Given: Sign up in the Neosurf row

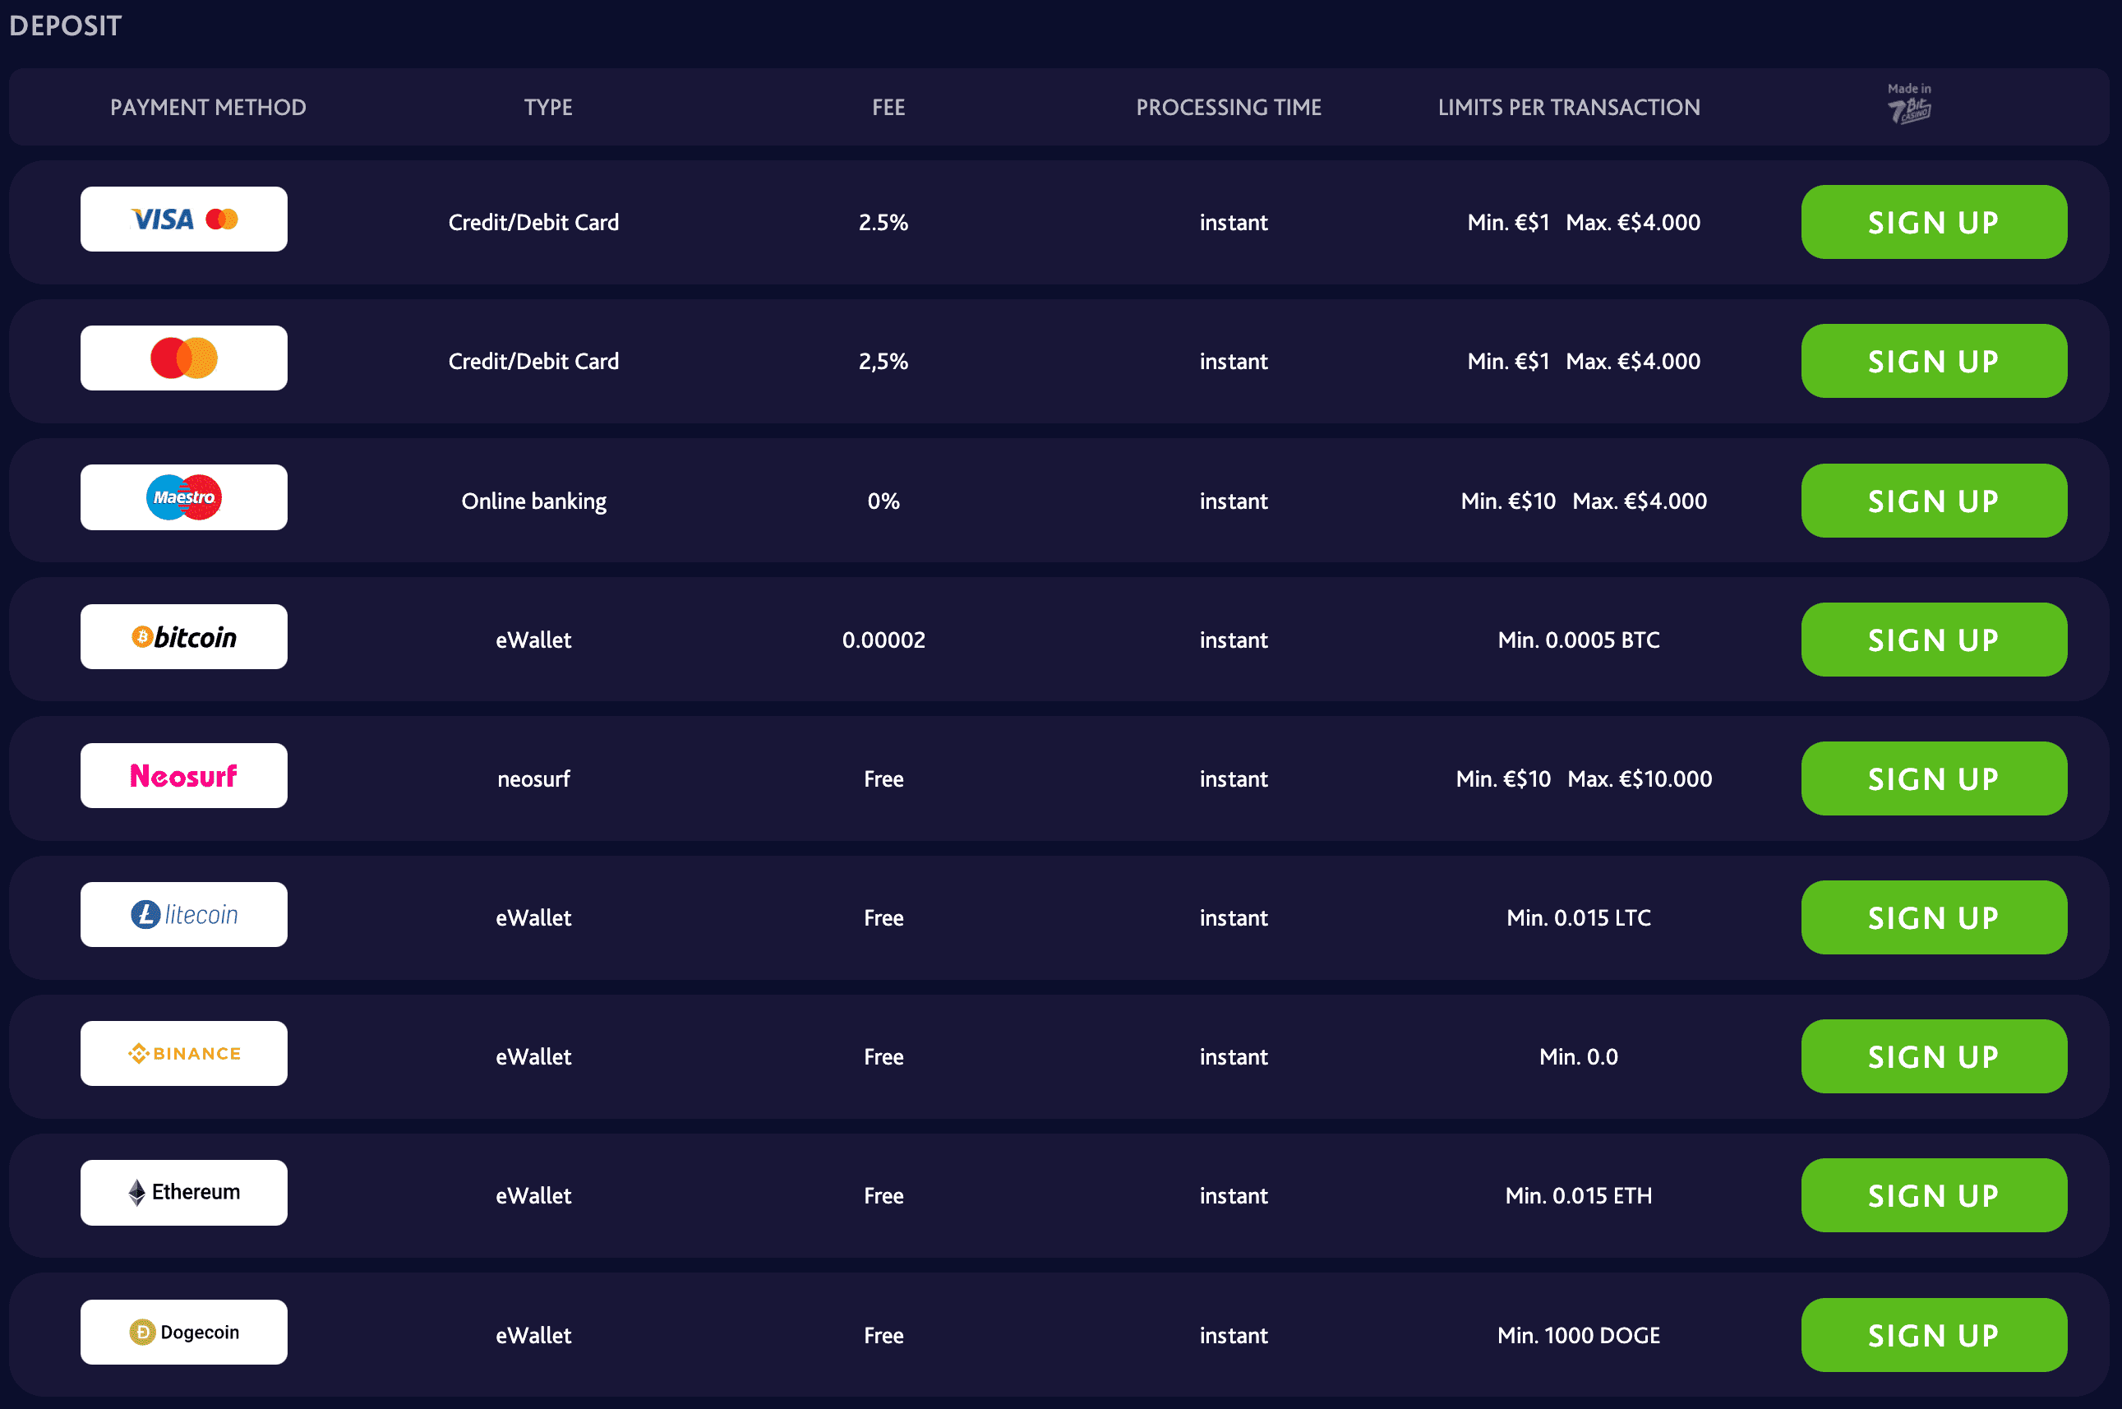Looking at the screenshot, I should point(1935,778).
